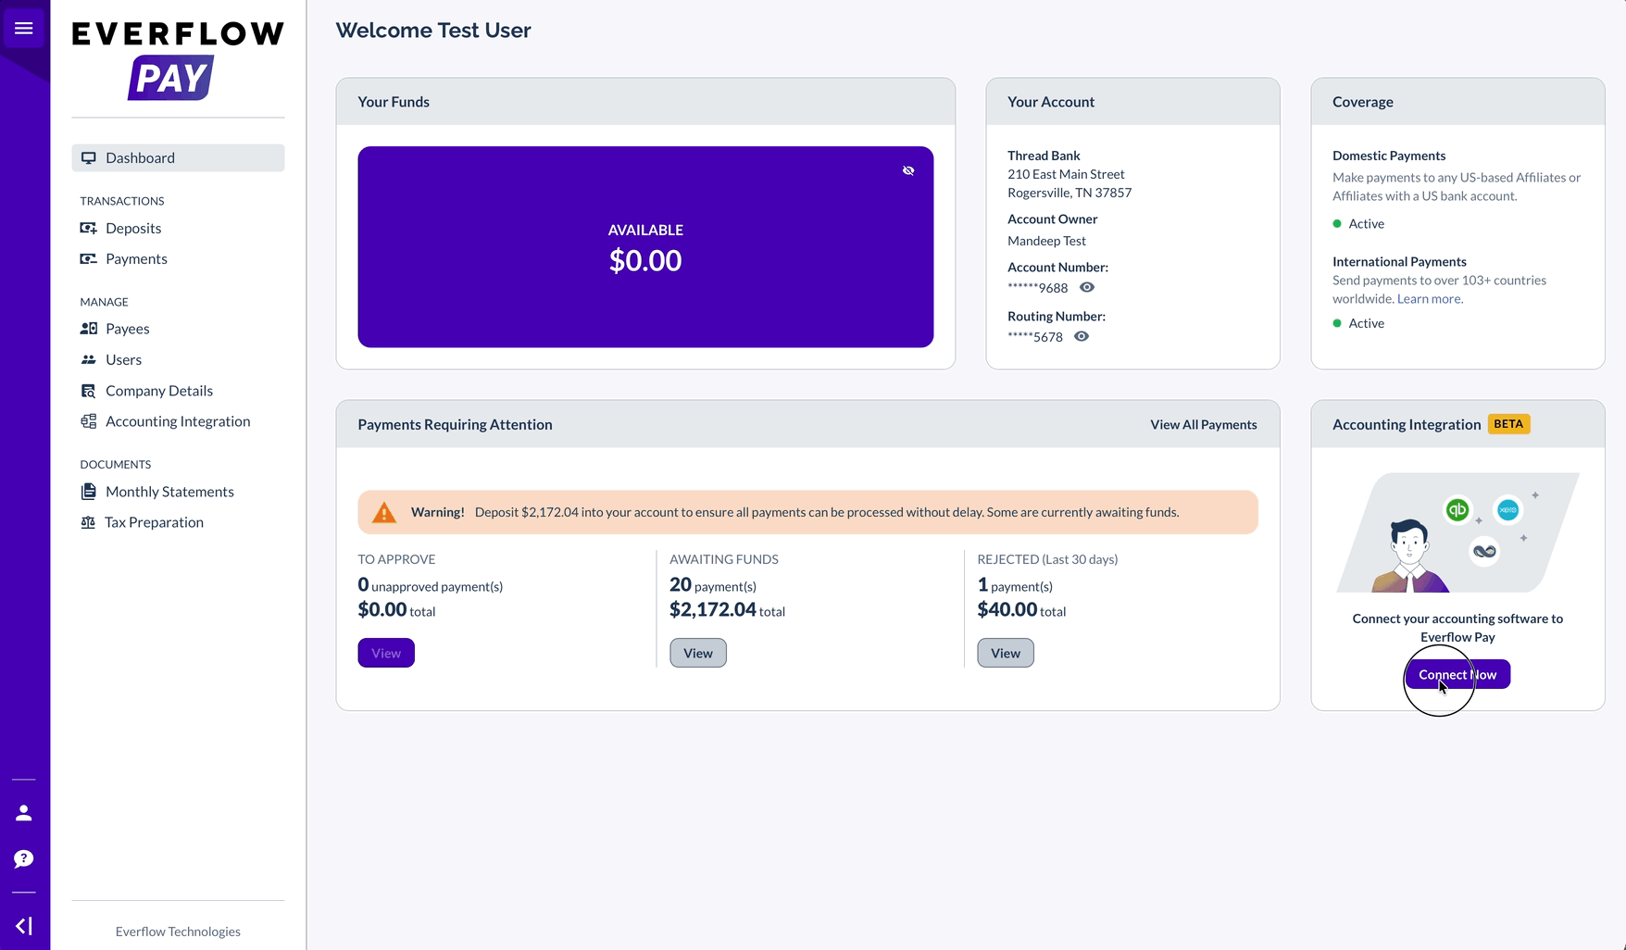Click the Accounting Integration sidebar icon
The height and width of the screenshot is (950, 1626).
(88, 421)
